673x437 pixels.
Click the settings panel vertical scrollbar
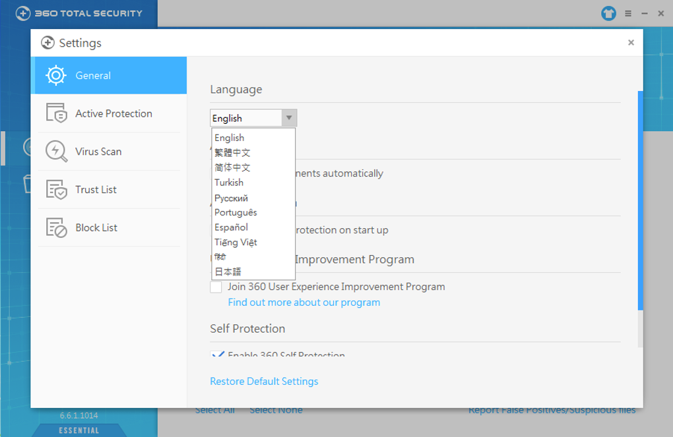point(641,200)
